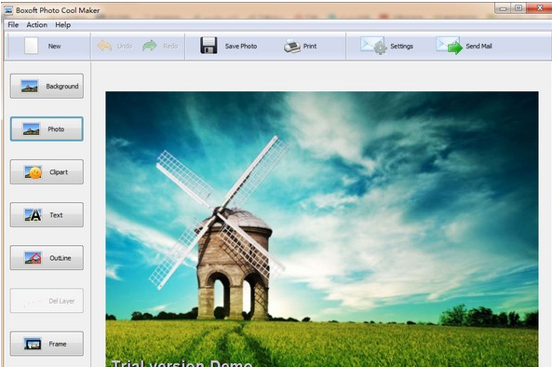Click the Print label in toolbar
Image resolution: width=552 pixels, height=367 pixels.
[310, 47]
